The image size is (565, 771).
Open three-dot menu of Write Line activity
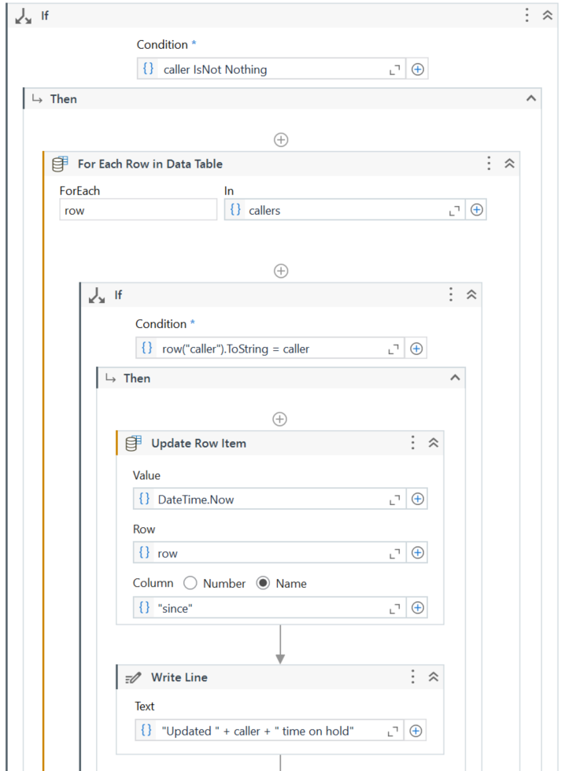point(412,677)
